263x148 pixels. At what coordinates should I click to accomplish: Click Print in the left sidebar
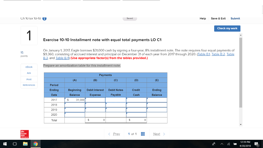[x=29, y=79]
